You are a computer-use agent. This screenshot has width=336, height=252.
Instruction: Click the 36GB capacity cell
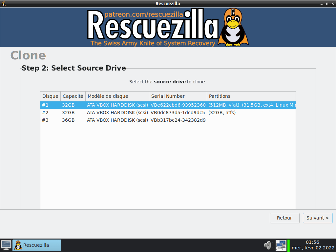click(68, 120)
